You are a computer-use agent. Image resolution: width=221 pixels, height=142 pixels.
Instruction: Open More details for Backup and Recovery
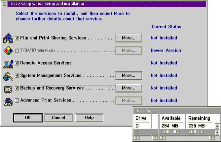click(129, 88)
